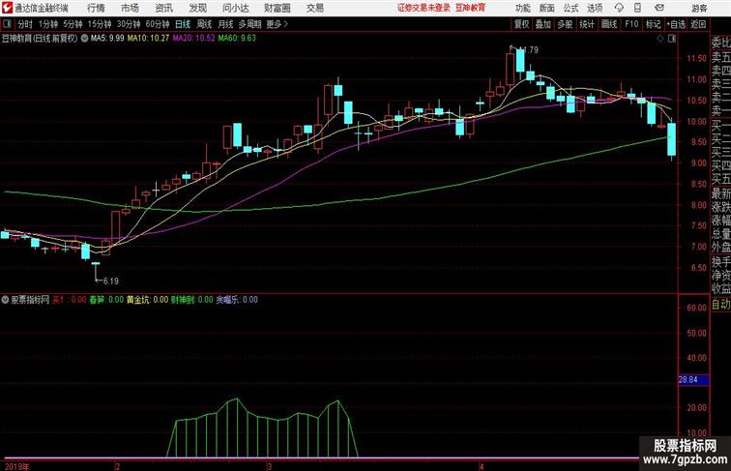Open the 版面 menu

tap(547, 8)
